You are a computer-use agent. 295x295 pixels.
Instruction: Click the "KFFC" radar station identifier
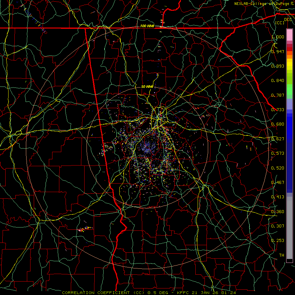coord(183,293)
